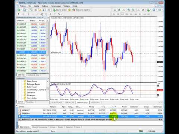Open the Ayuda menu

coord(75,6)
